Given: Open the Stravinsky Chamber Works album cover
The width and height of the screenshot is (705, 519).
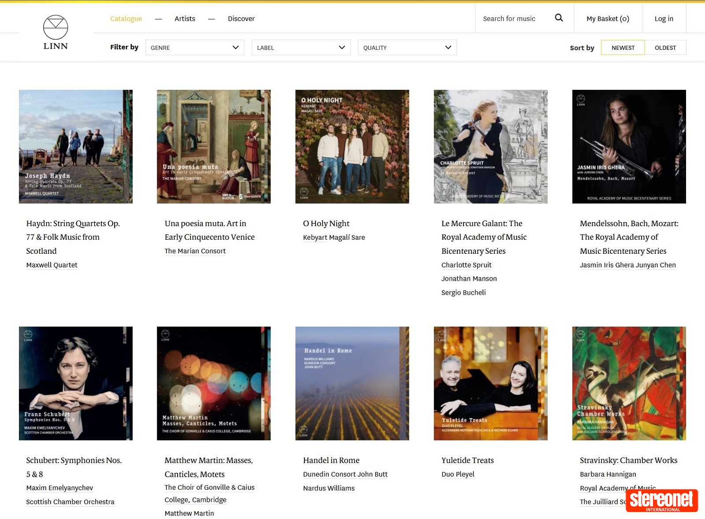Looking at the screenshot, I should [x=629, y=383].
